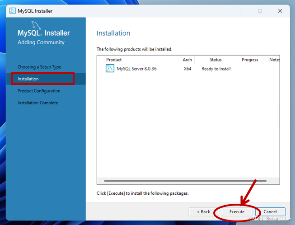Screen dimensions: 295x225
Task: Select the MySQL Server 8.0.36 row
Action: (x=188, y=69)
